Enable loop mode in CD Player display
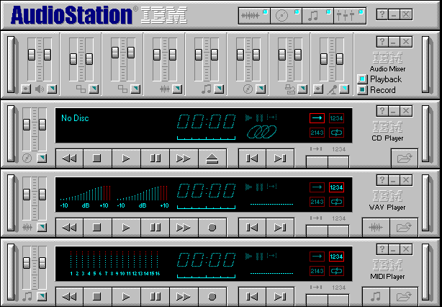 (x=336, y=133)
